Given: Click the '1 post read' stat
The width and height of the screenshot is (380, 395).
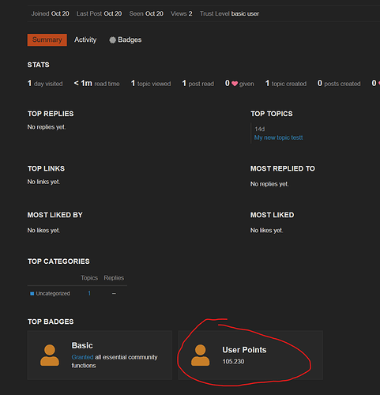Looking at the screenshot, I should pyautogui.click(x=198, y=84).
